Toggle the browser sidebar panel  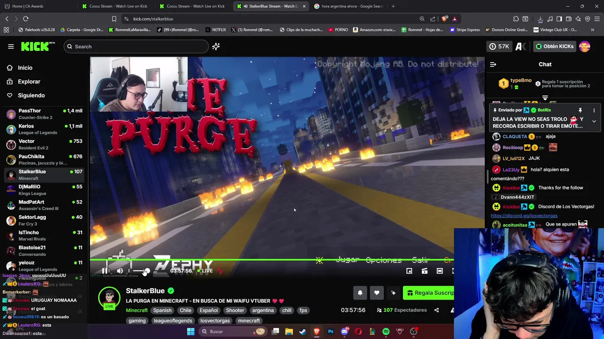[559, 19]
